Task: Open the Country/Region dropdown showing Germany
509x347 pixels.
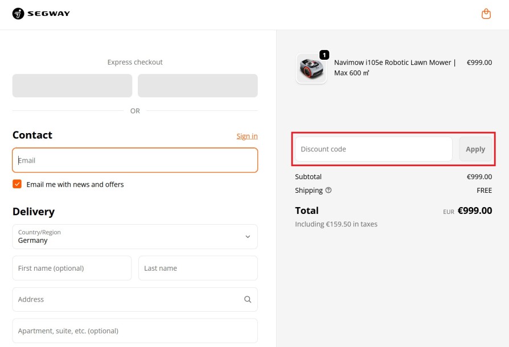Action: 134,237
